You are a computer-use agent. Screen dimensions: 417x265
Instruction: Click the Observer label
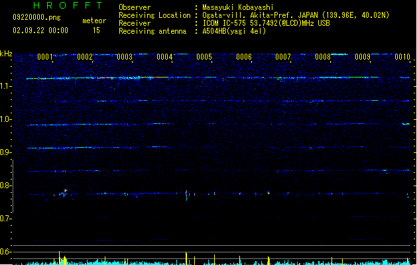click(135, 7)
